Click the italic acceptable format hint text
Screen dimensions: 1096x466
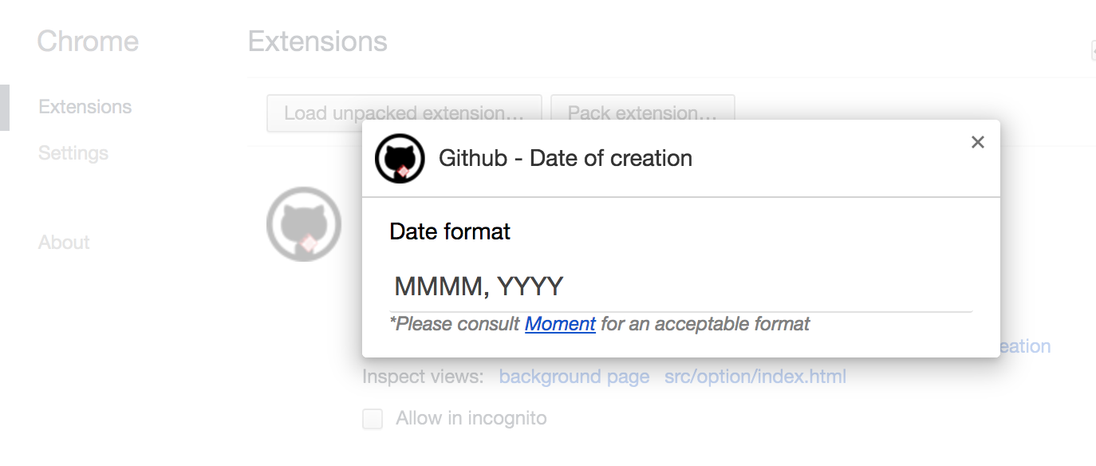pos(600,324)
